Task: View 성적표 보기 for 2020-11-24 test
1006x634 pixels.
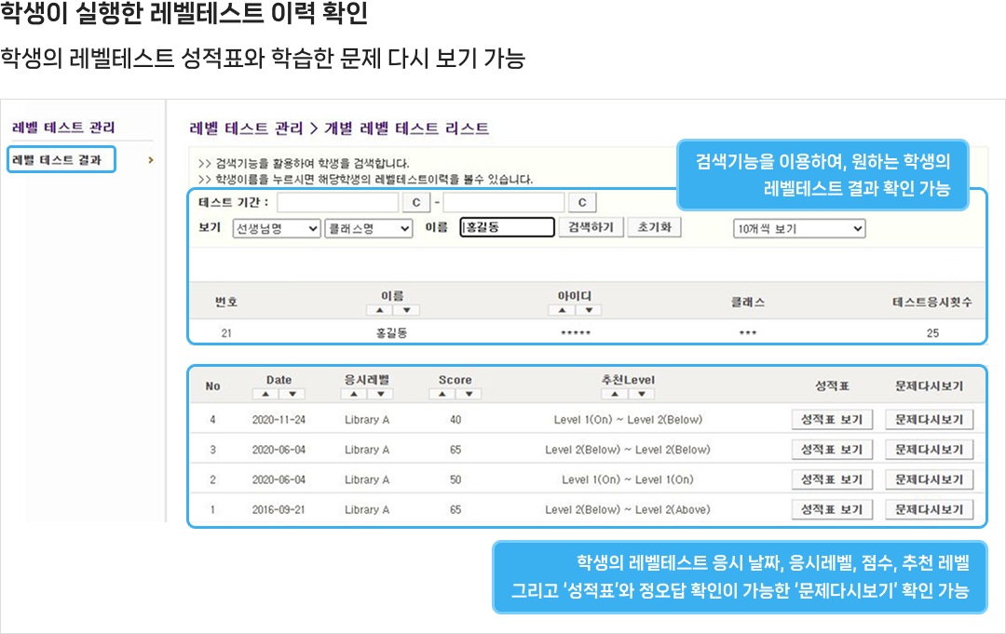Action: pyautogui.click(x=832, y=420)
